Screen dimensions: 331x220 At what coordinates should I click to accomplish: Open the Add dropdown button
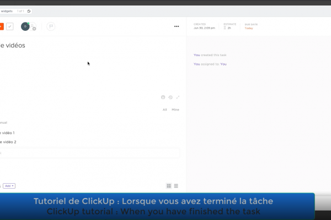(x=9, y=186)
